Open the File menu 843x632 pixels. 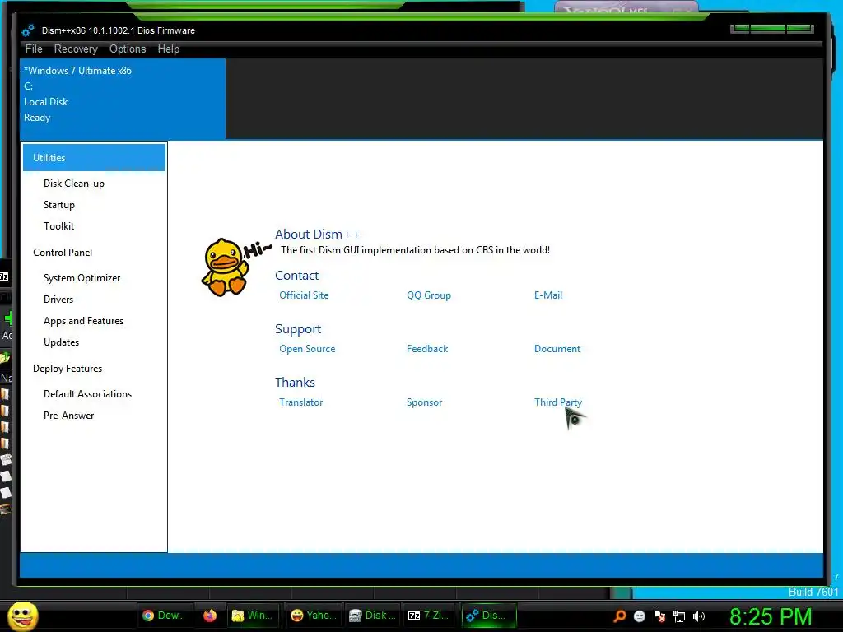pyautogui.click(x=33, y=49)
